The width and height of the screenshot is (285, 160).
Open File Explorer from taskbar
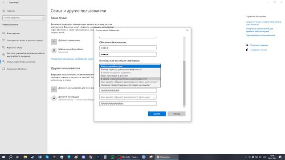pyautogui.click(x=25, y=157)
